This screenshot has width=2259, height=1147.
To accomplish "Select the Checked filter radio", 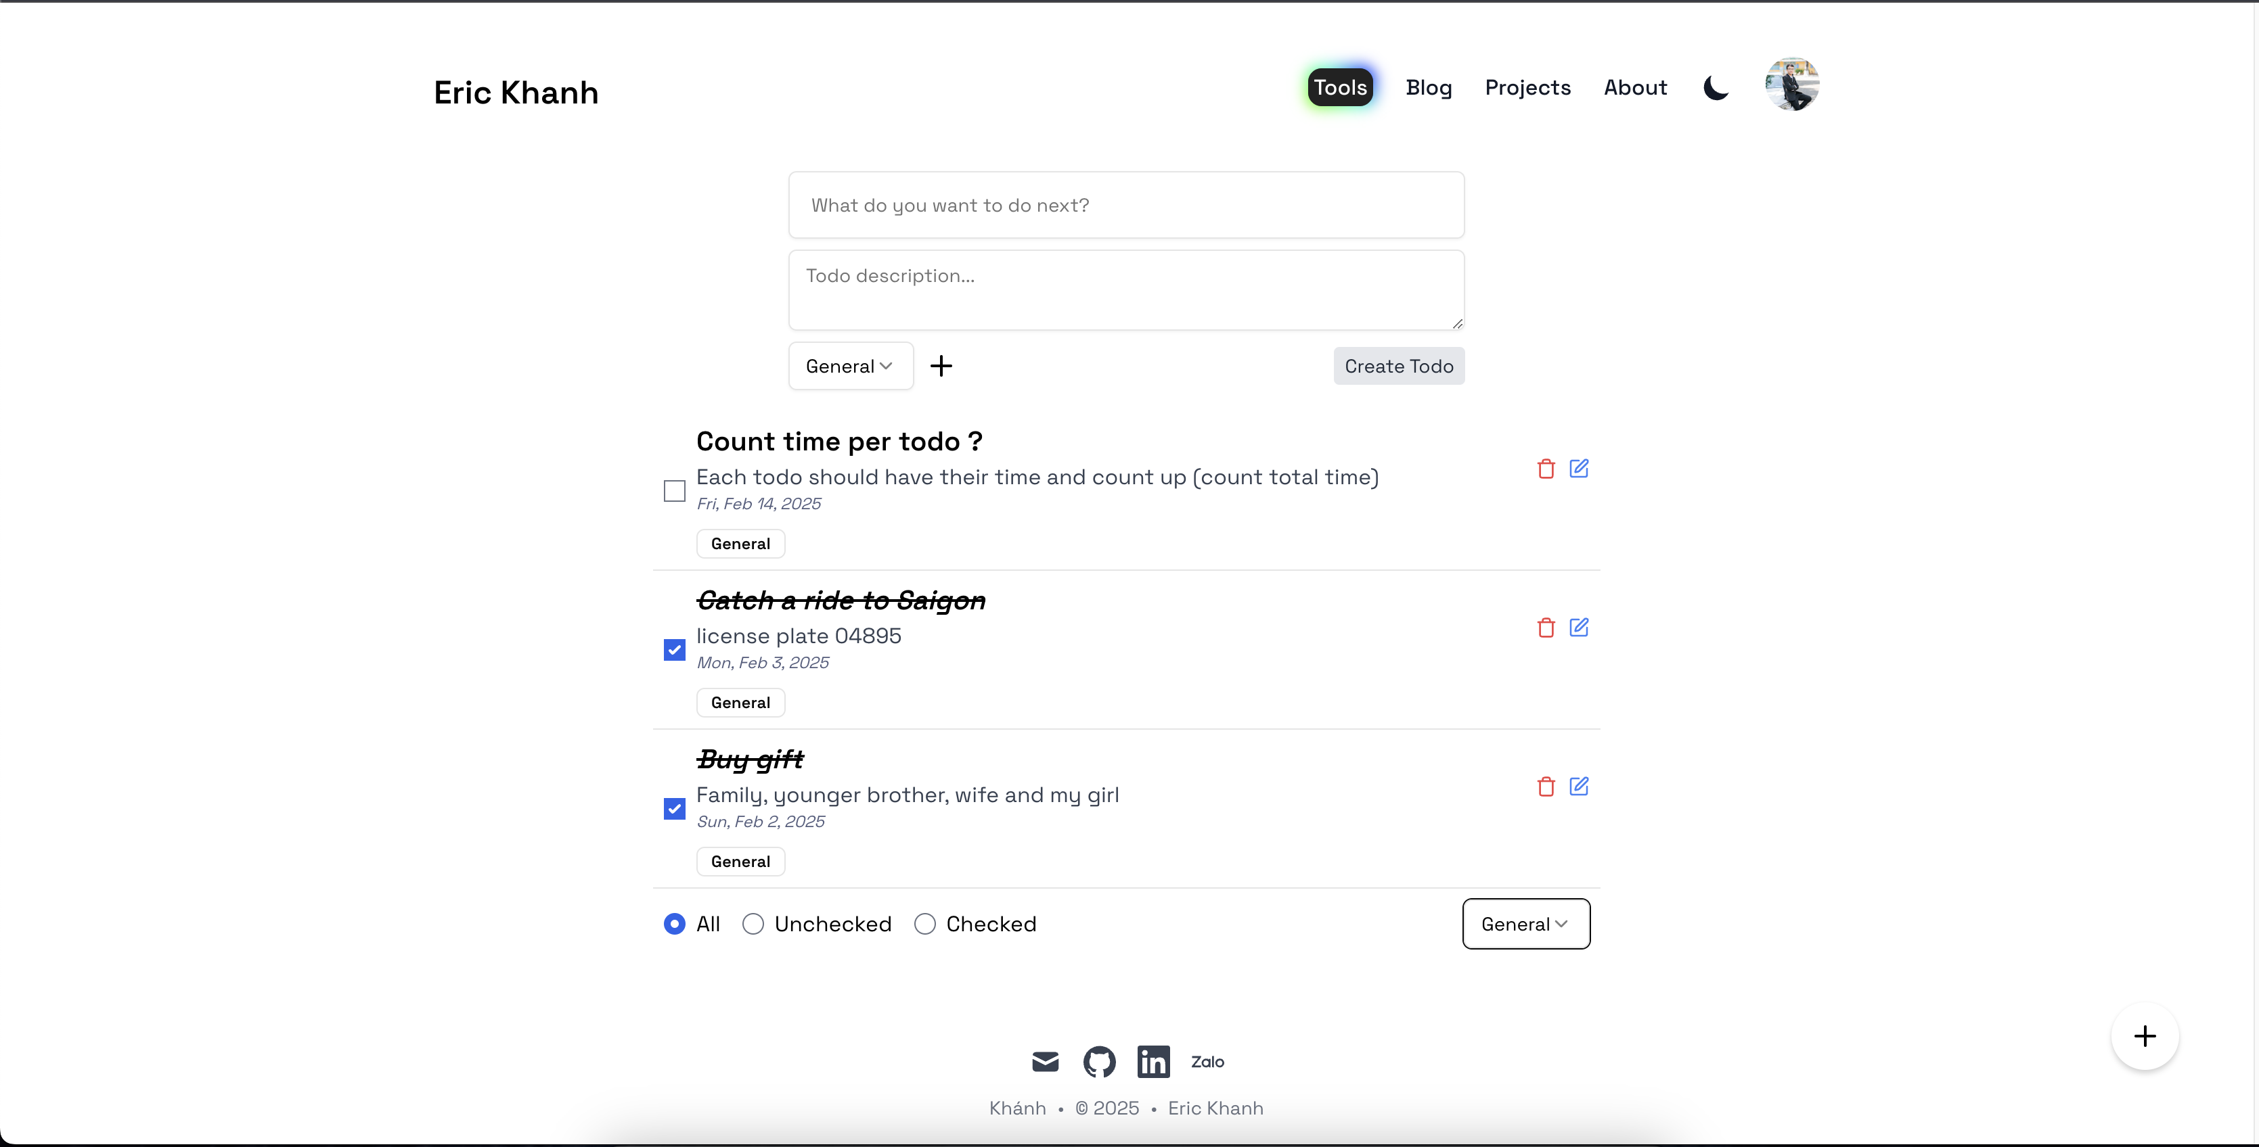I will 925,924.
